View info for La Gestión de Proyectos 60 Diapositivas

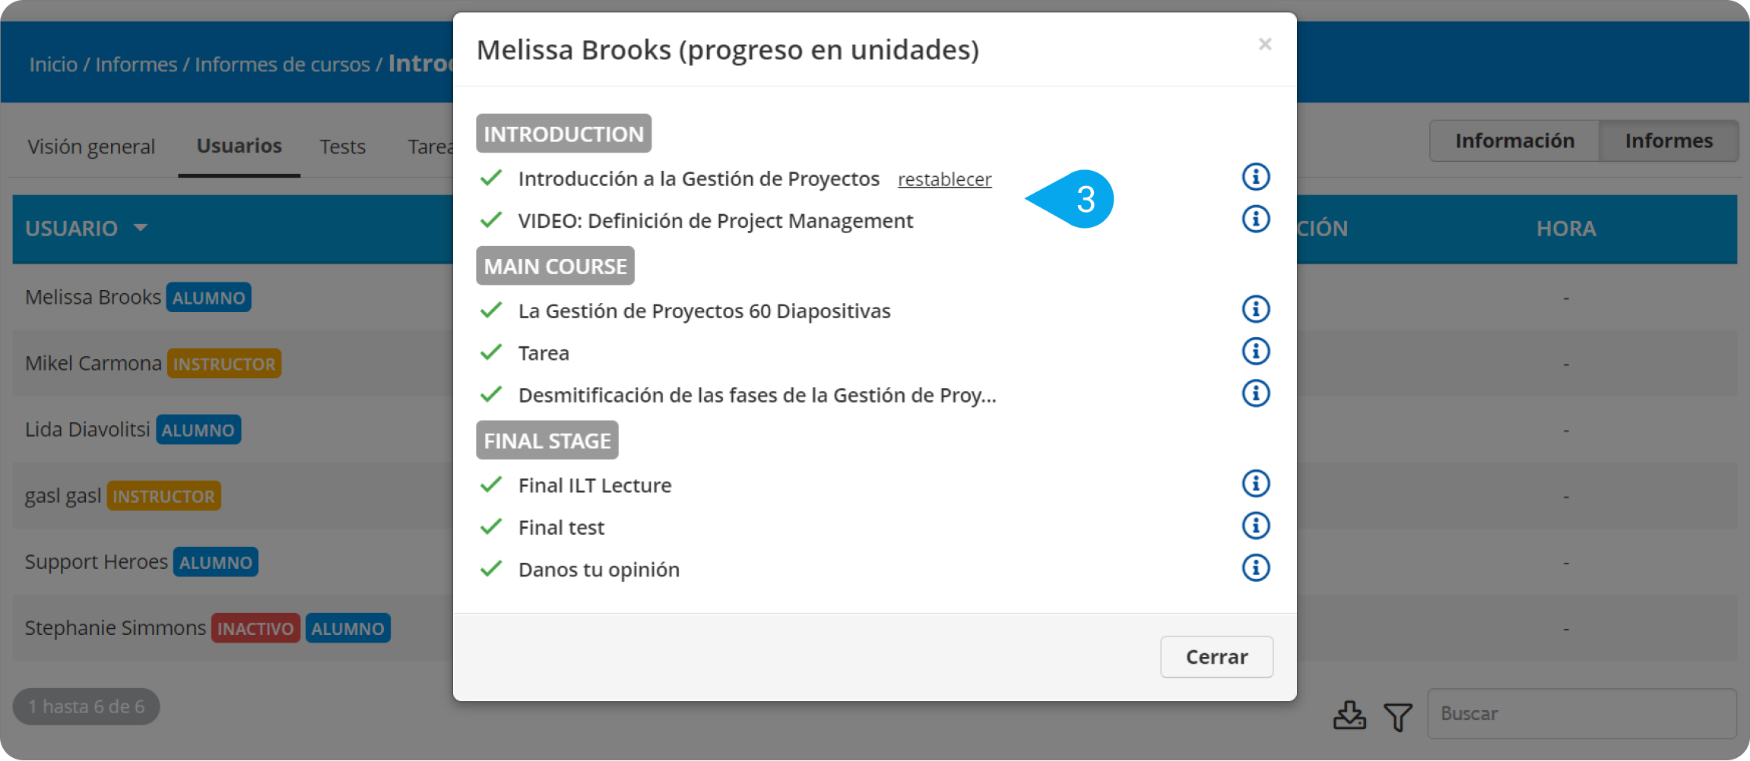1255,309
